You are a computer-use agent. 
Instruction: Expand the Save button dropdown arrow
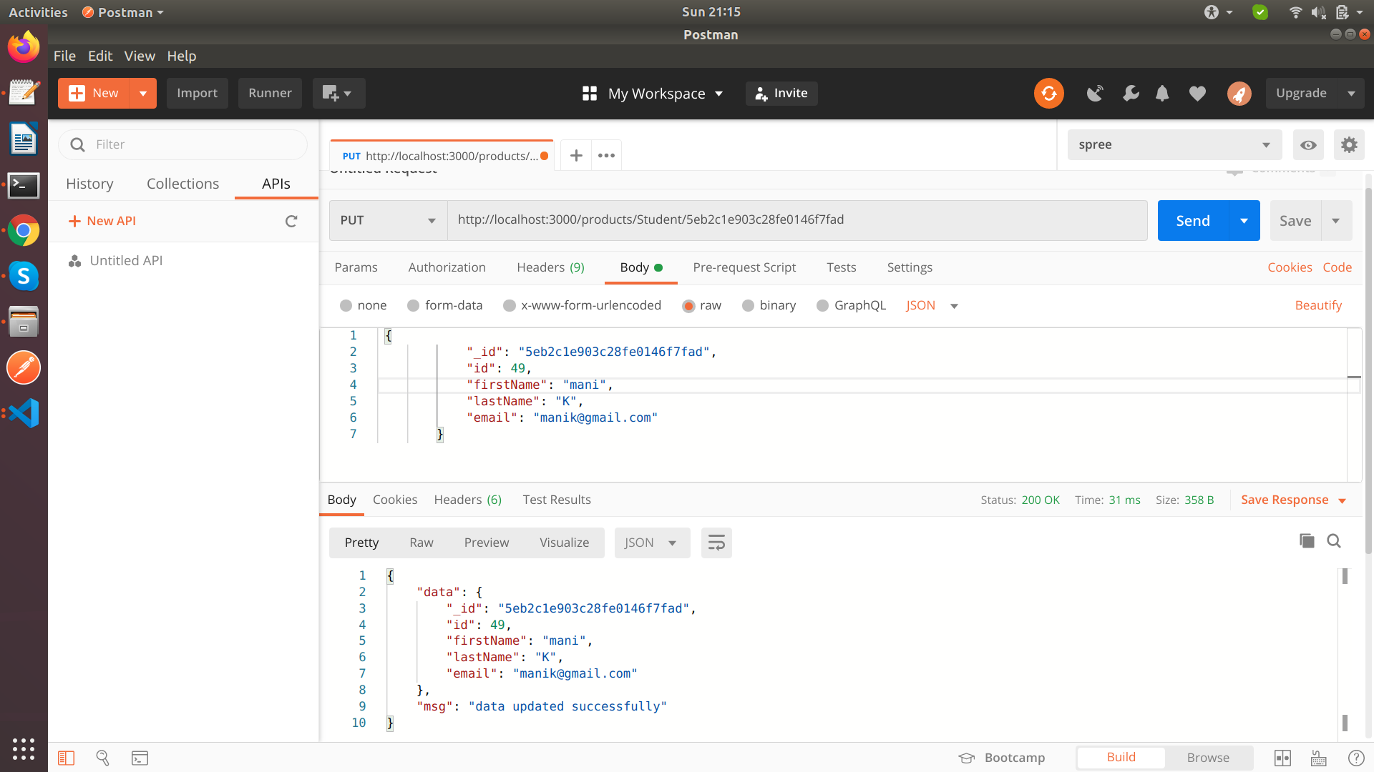point(1336,221)
